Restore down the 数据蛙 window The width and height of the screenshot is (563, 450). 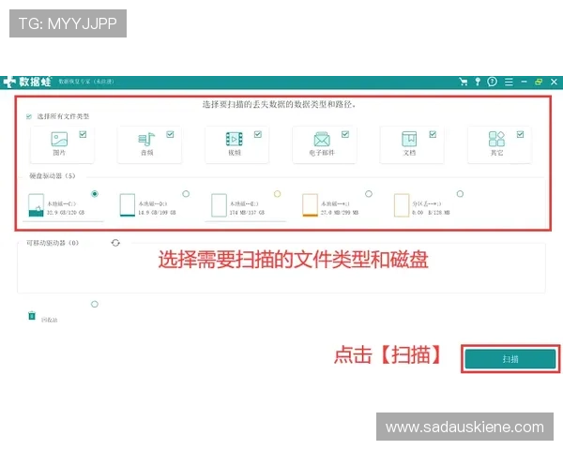[x=539, y=82]
